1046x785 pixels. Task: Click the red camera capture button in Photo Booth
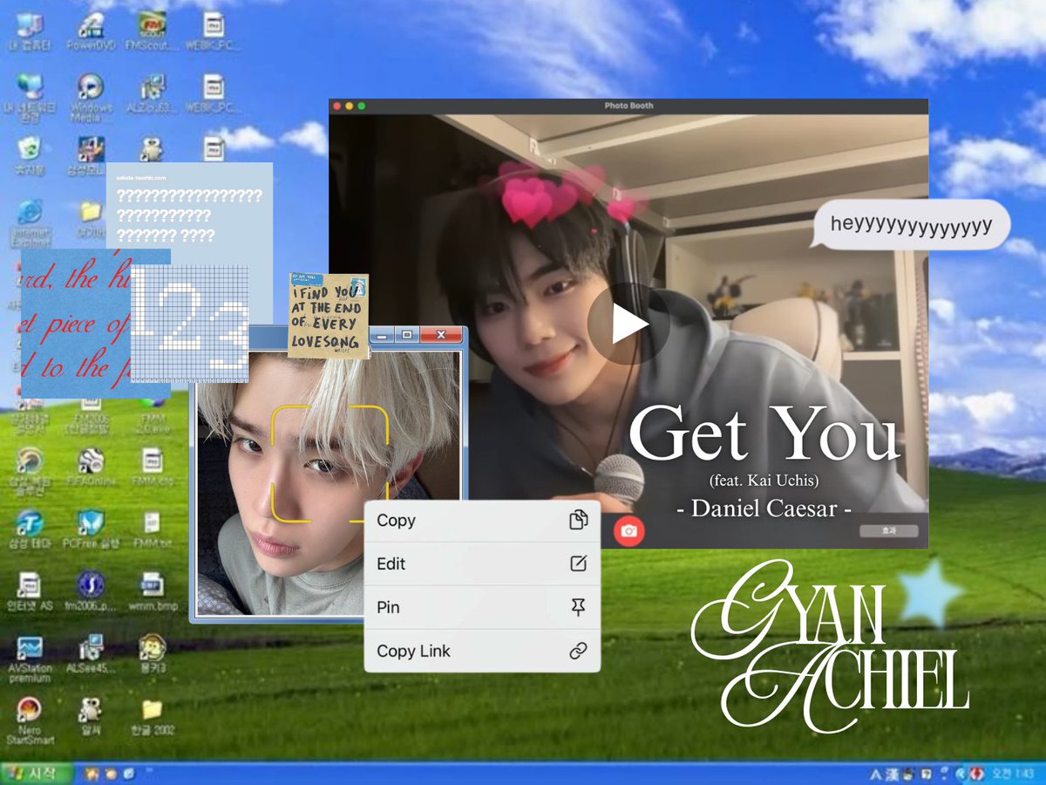pyautogui.click(x=628, y=530)
